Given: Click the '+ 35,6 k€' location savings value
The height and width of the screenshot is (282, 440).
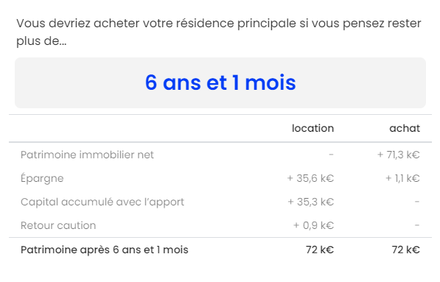Looking at the screenshot, I should pyautogui.click(x=310, y=178).
